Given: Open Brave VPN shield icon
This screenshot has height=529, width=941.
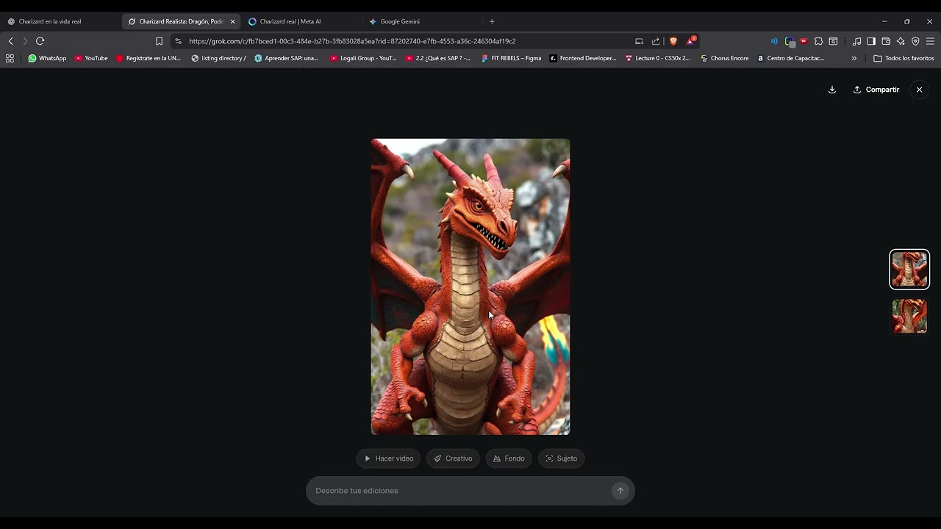Looking at the screenshot, I should (x=915, y=41).
